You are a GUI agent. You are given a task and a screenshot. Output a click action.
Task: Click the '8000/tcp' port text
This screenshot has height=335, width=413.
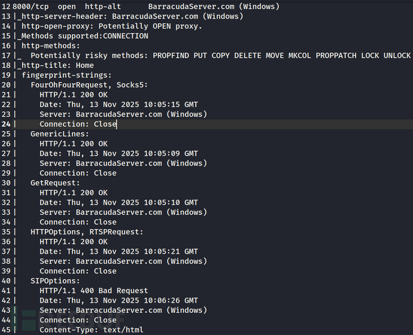coord(31,7)
